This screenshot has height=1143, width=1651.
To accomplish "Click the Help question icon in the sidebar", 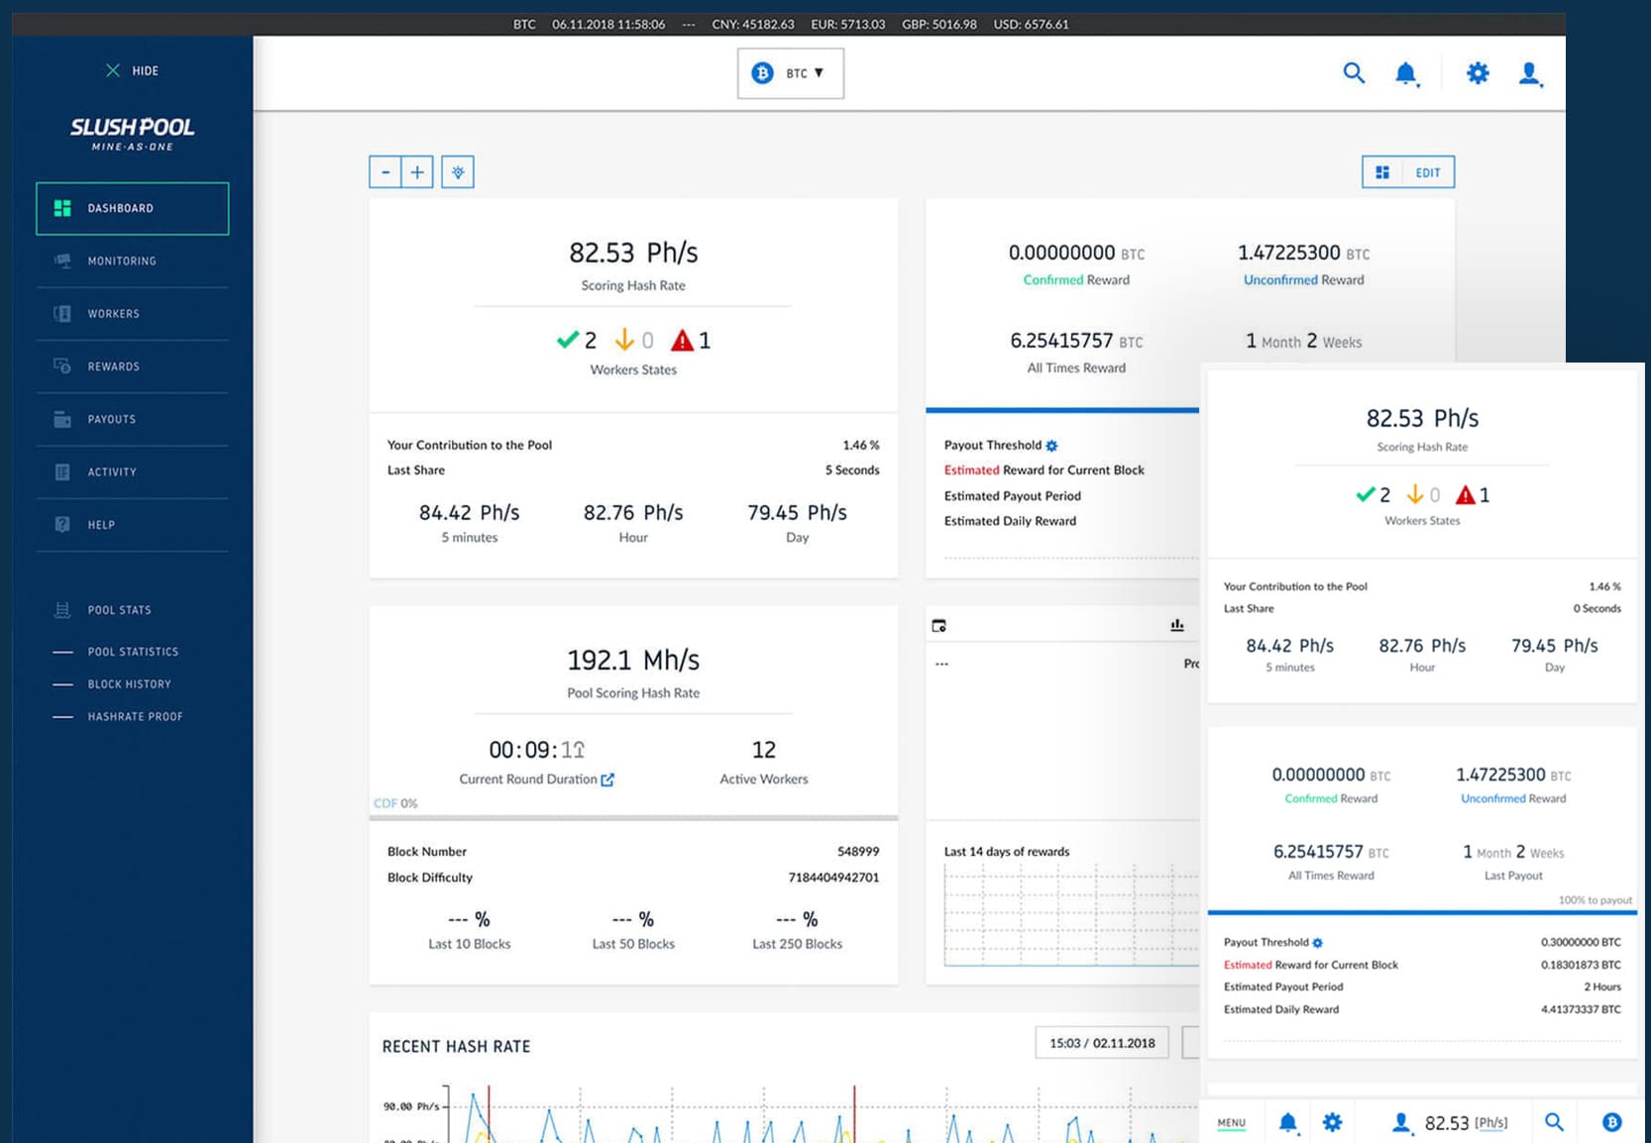I will [x=62, y=524].
